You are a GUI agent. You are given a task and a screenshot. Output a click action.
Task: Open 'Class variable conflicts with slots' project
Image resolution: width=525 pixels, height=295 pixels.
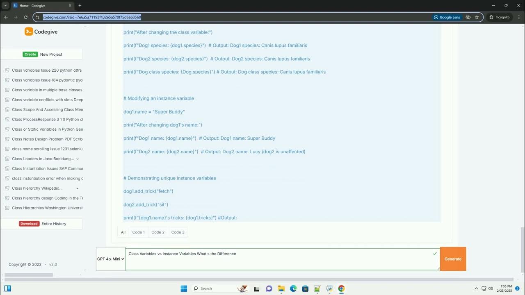47,100
